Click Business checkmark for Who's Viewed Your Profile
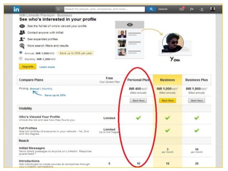 click(x=168, y=118)
